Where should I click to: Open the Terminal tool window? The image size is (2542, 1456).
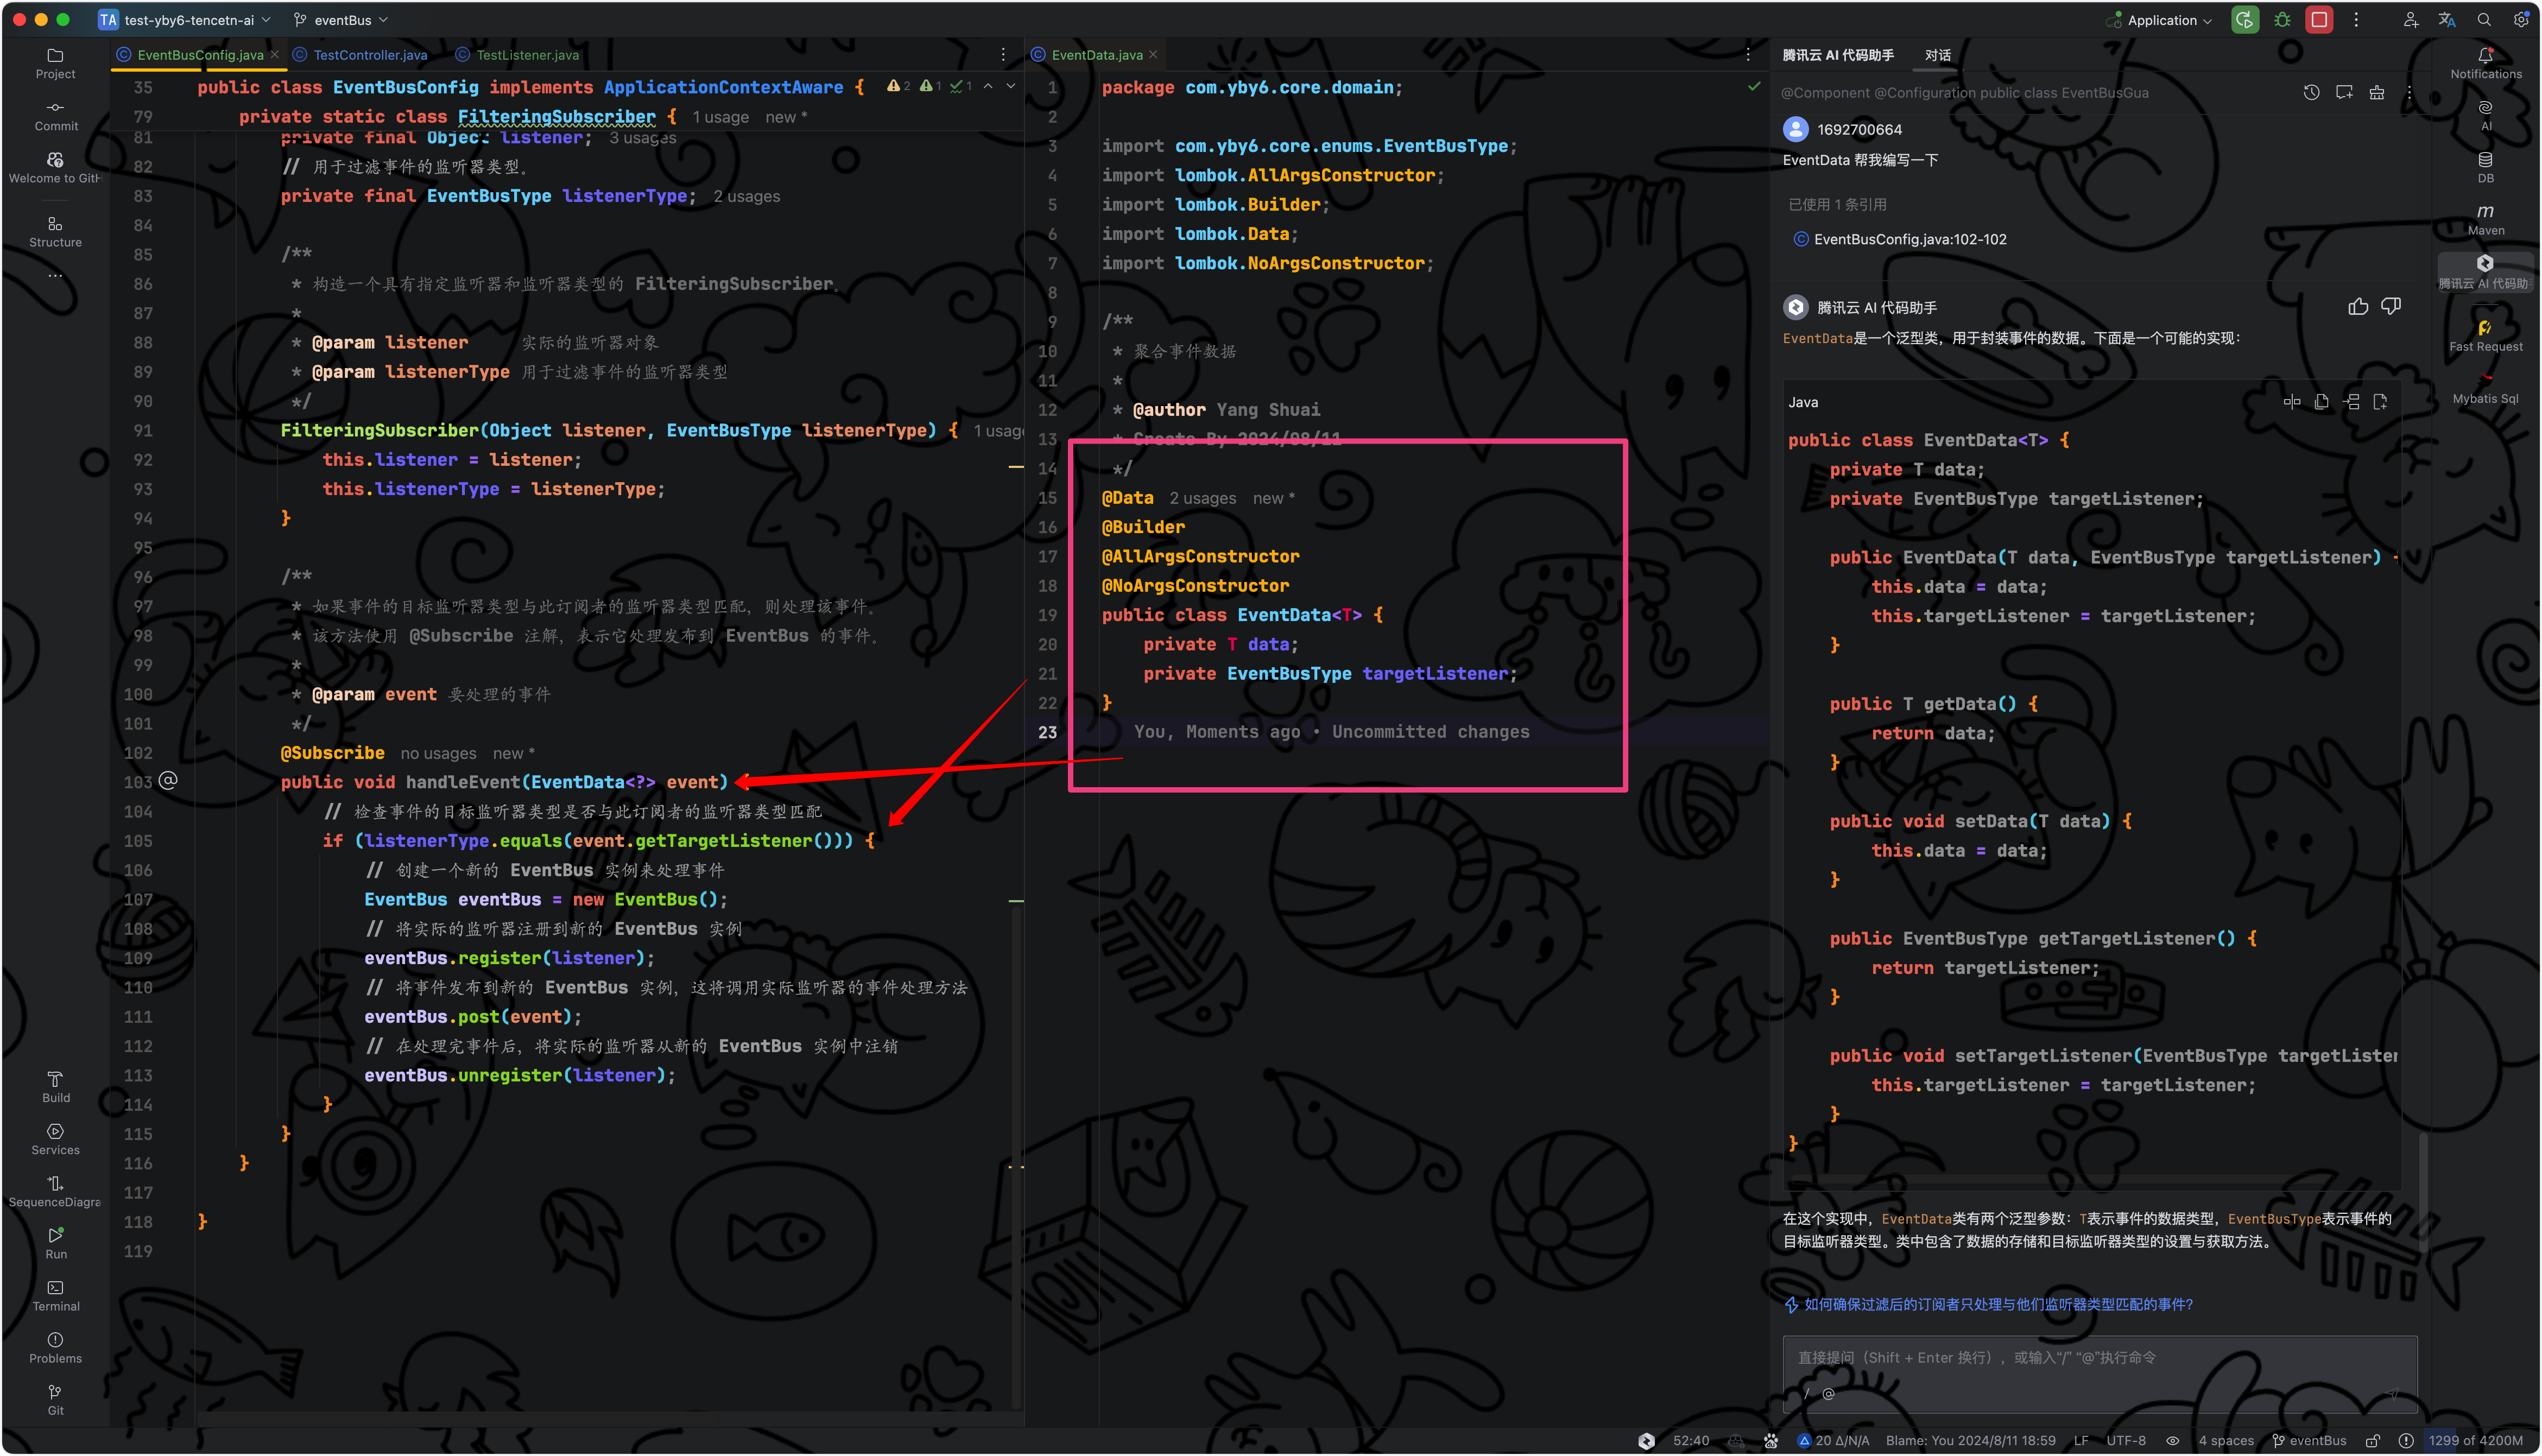55,1295
